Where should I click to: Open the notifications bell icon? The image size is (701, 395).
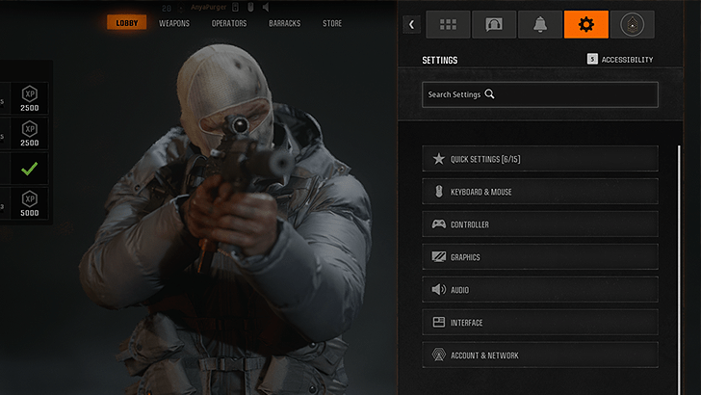(540, 24)
